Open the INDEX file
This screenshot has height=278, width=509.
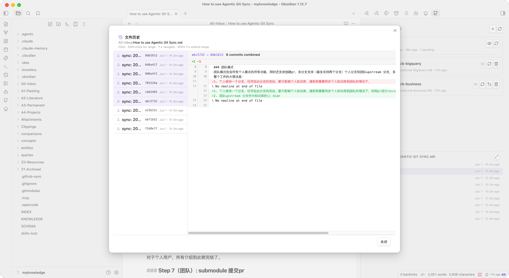coord(26,212)
